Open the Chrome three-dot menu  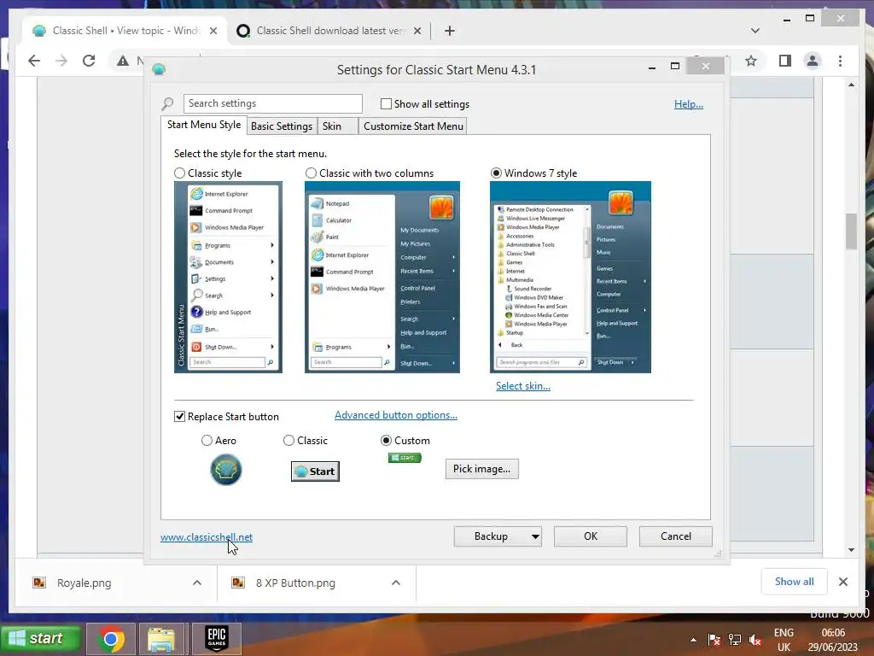coord(840,61)
